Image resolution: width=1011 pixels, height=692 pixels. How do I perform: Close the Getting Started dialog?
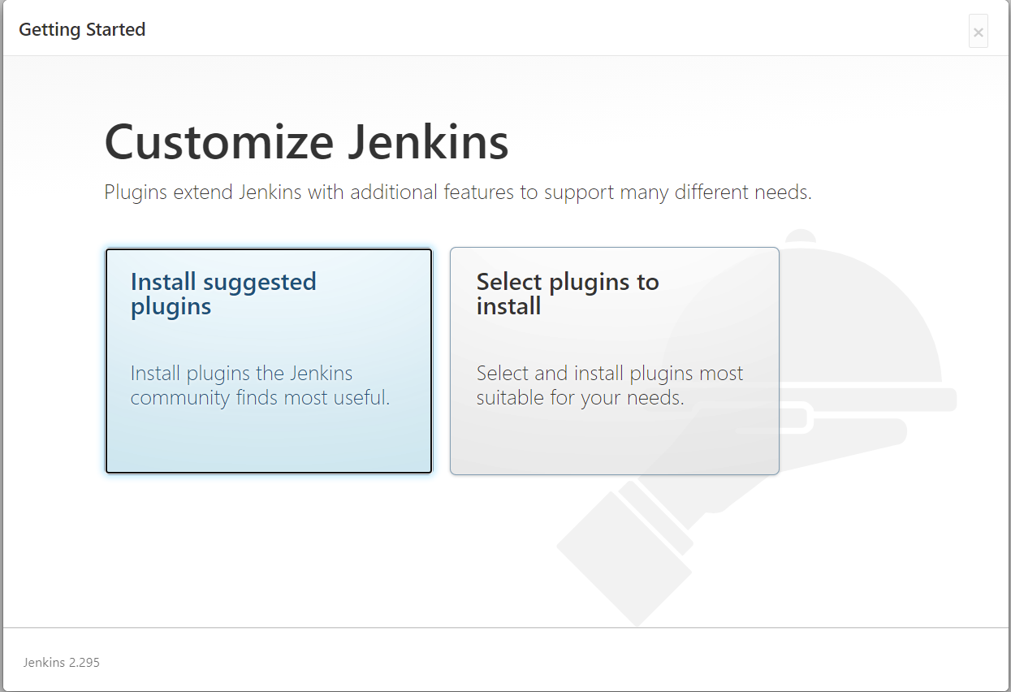pyautogui.click(x=979, y=32)
